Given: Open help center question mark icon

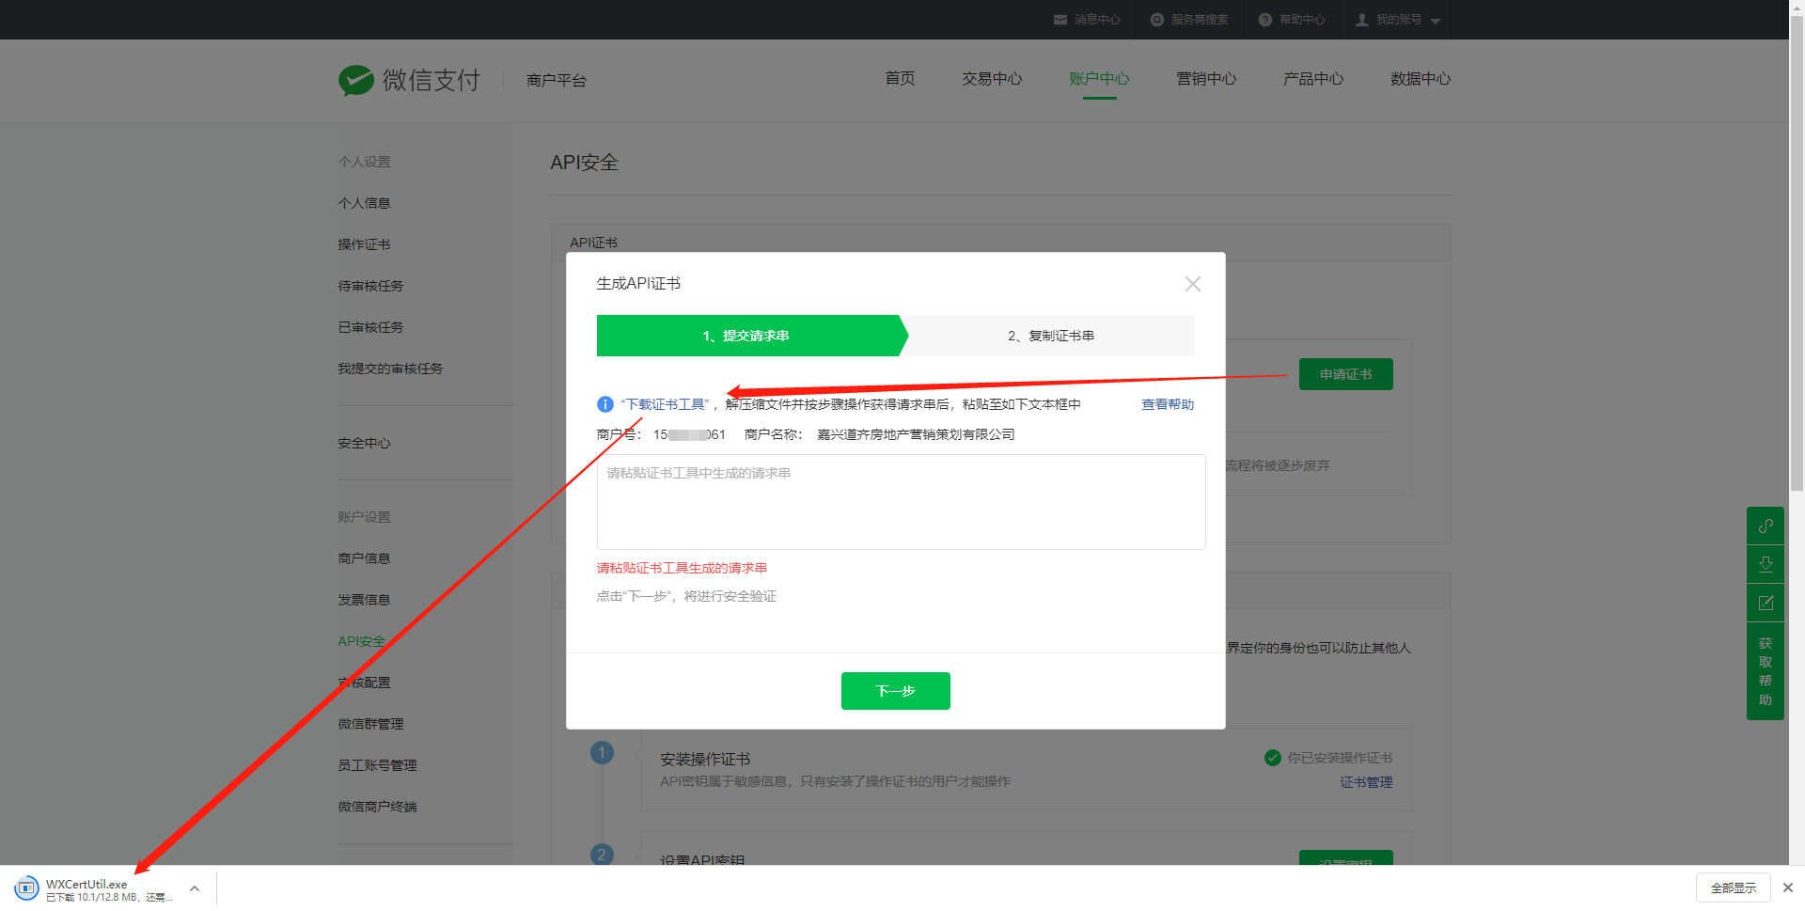Looking at the screenshot, I should pos(1265,20).
